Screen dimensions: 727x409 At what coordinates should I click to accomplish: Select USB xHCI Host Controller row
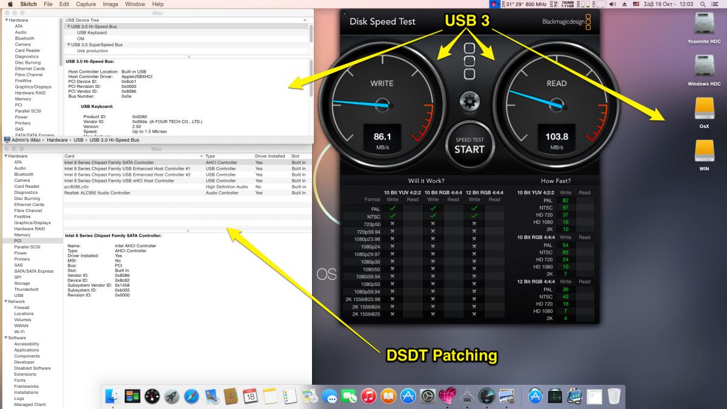click(188, 181)
